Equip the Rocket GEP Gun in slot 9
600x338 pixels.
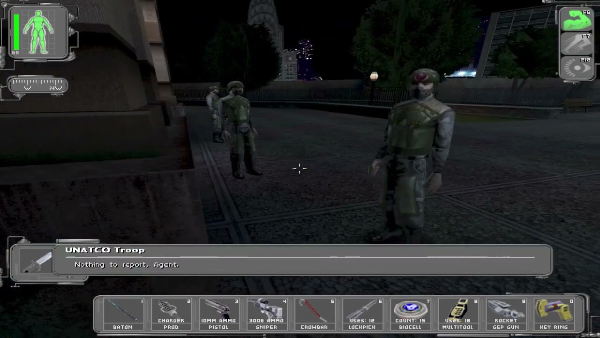(x=505, y=314)
